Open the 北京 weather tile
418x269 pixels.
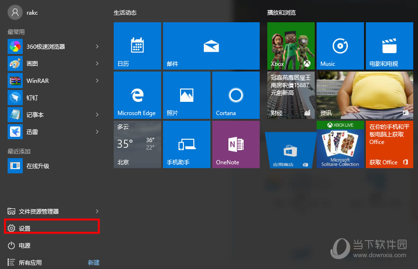(137, 144)
